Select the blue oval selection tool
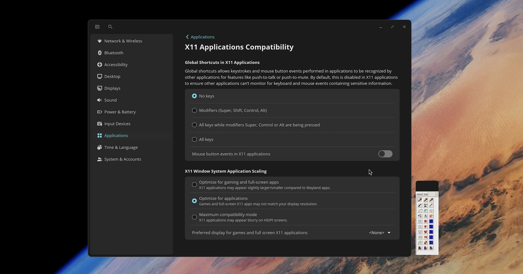 [431, 226]
